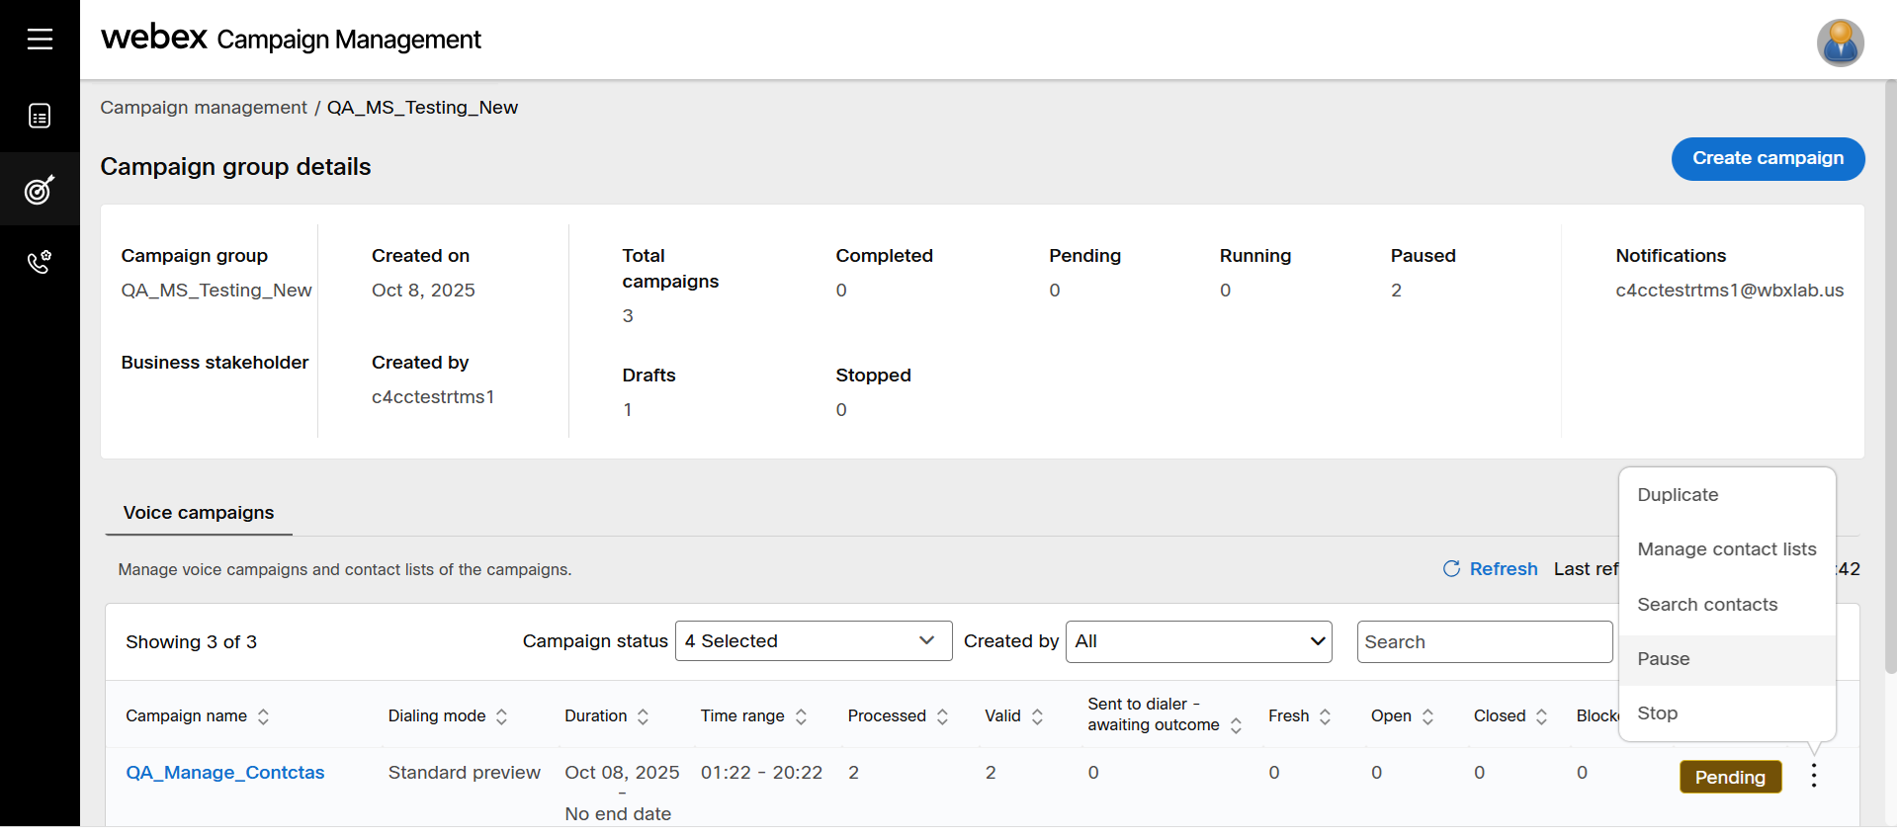
Task: Switch to the Voice campaigns tab
Action: 199,513
